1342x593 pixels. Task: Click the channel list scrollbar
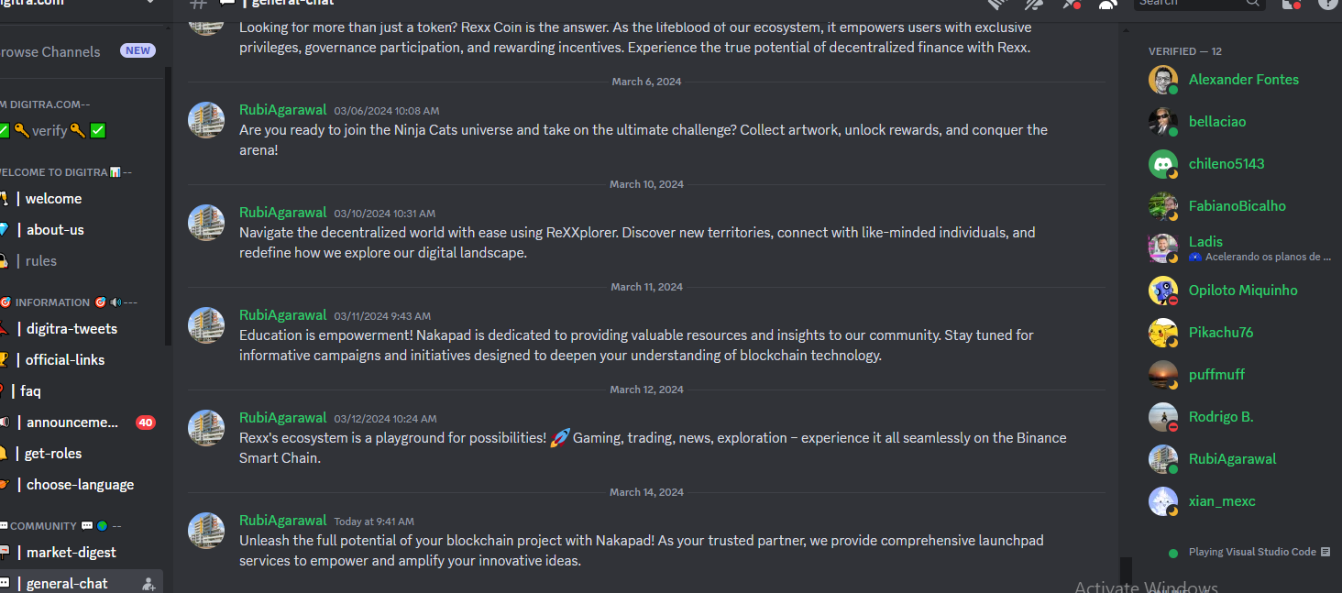click(x=169, y=206)
